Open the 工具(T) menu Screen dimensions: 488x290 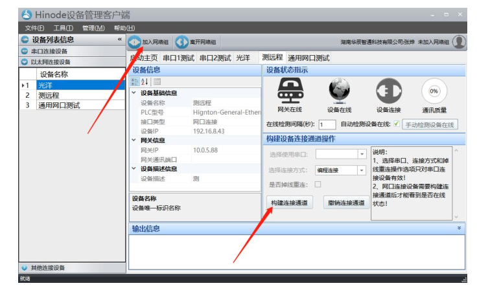tap(63, 28)
